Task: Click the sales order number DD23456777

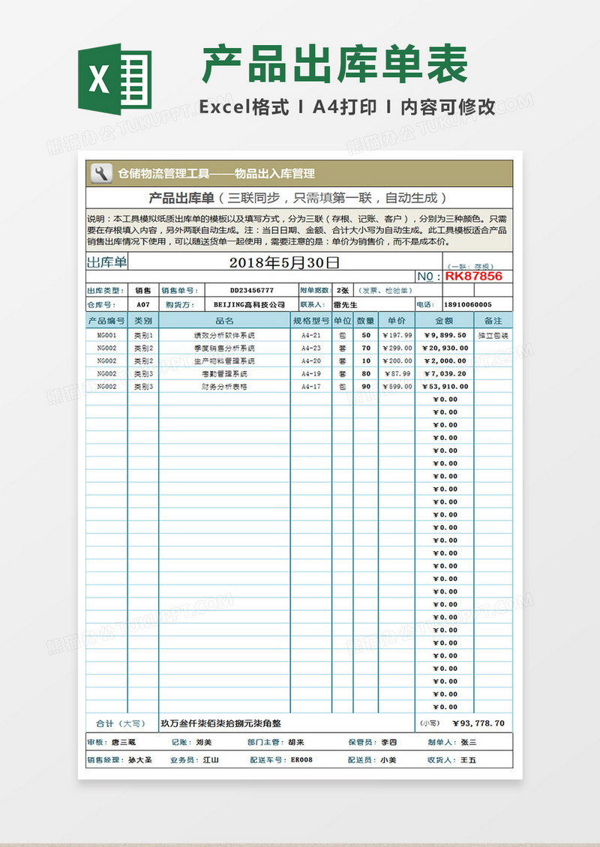Action: tap(252, 290)
